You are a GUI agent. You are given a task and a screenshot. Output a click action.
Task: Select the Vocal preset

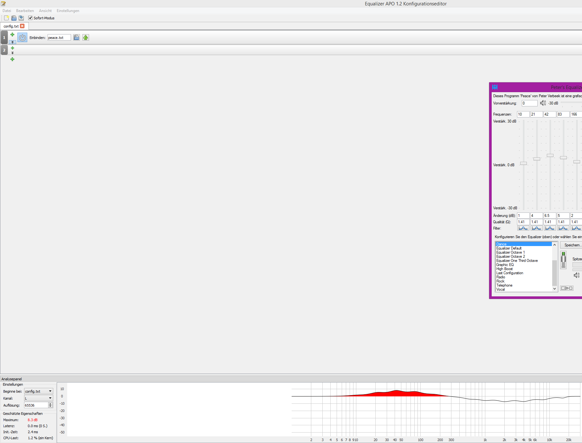tap(524, 289)
